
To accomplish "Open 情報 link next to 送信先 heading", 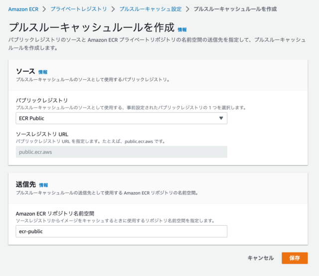I will point(44,185).
